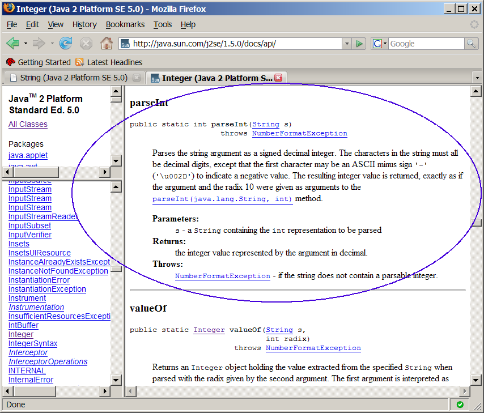Open the IntBuffer class link
The image size is (484, 413).
coord(23,325)
